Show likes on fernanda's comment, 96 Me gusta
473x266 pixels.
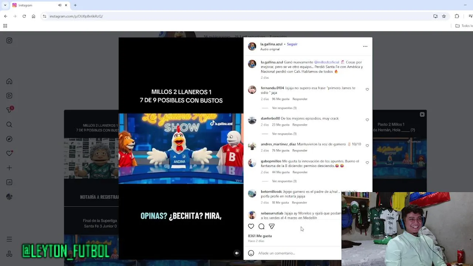[280, 99]
